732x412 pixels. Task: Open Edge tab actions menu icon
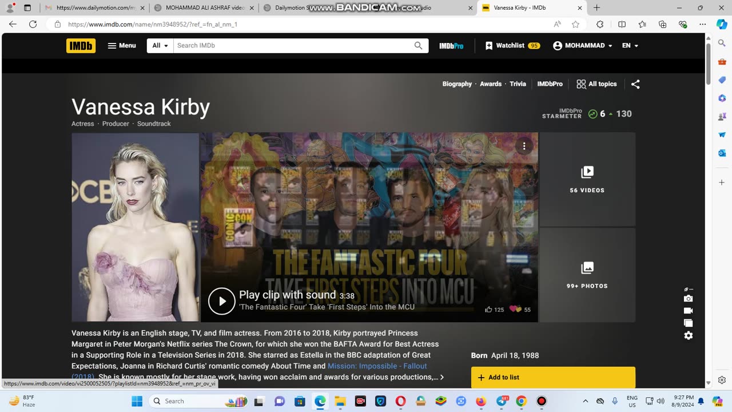point(27,8)
